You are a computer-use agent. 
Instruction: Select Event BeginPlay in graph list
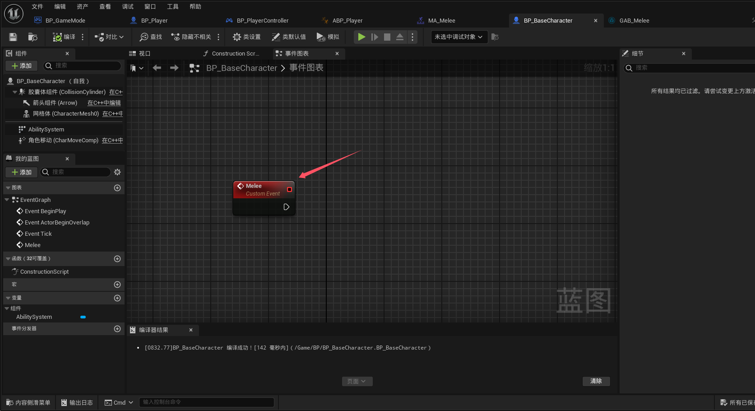tap(45, 211)
